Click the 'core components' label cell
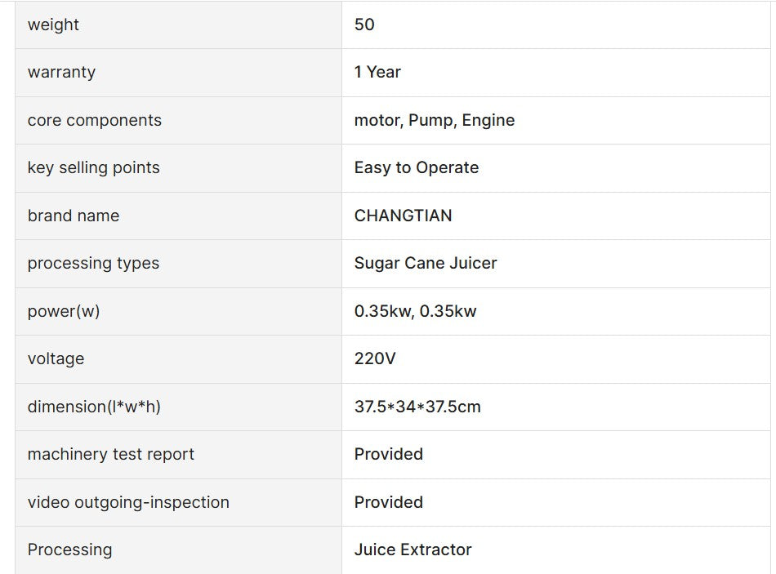 tap(95, 120)
